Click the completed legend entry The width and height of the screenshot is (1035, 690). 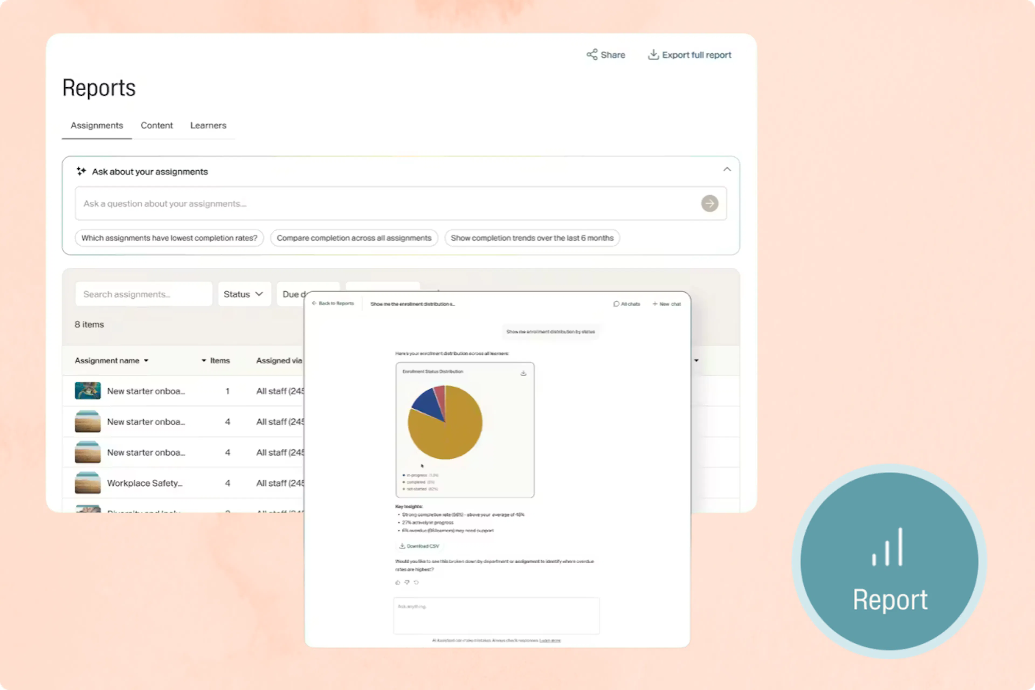point(419,482)
